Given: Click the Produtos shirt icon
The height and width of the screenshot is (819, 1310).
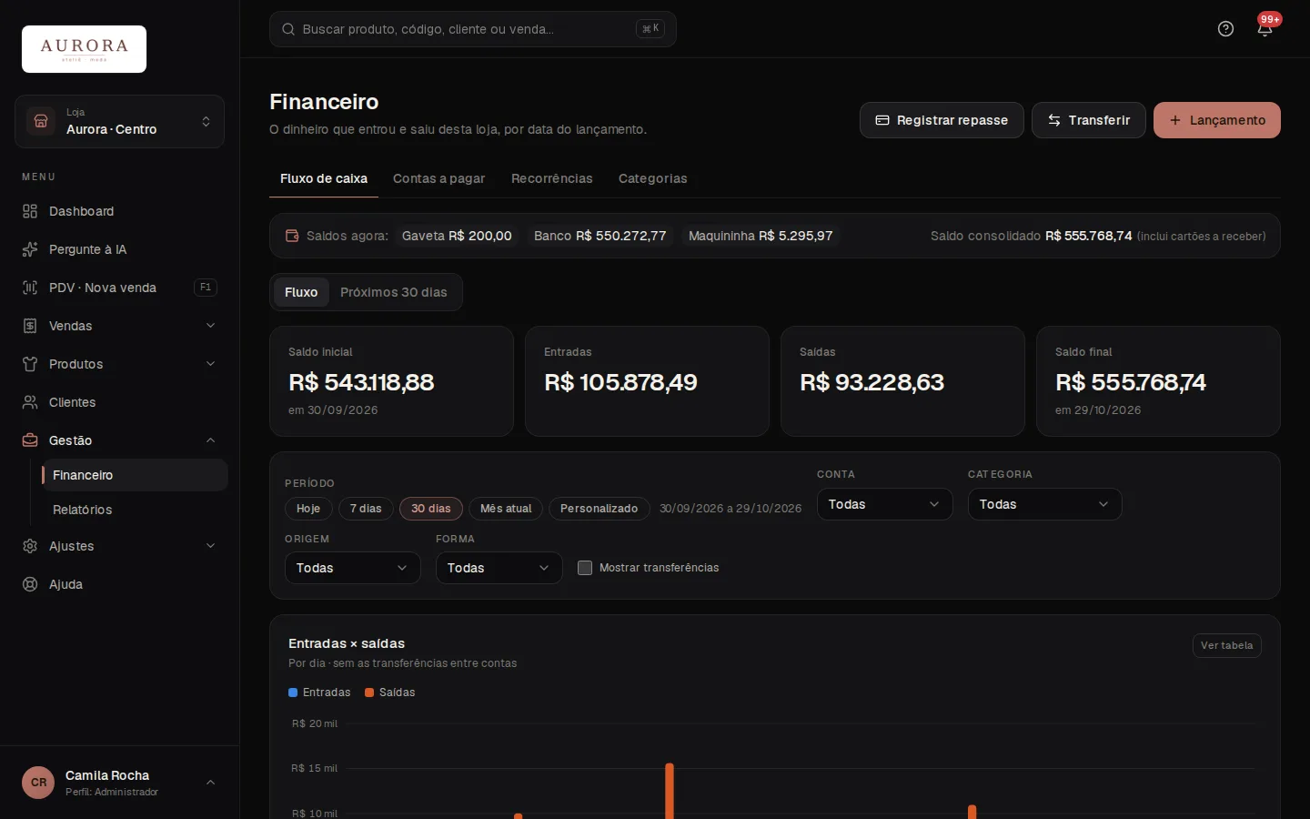Looking at the screenshot, I should pos(30,364).
